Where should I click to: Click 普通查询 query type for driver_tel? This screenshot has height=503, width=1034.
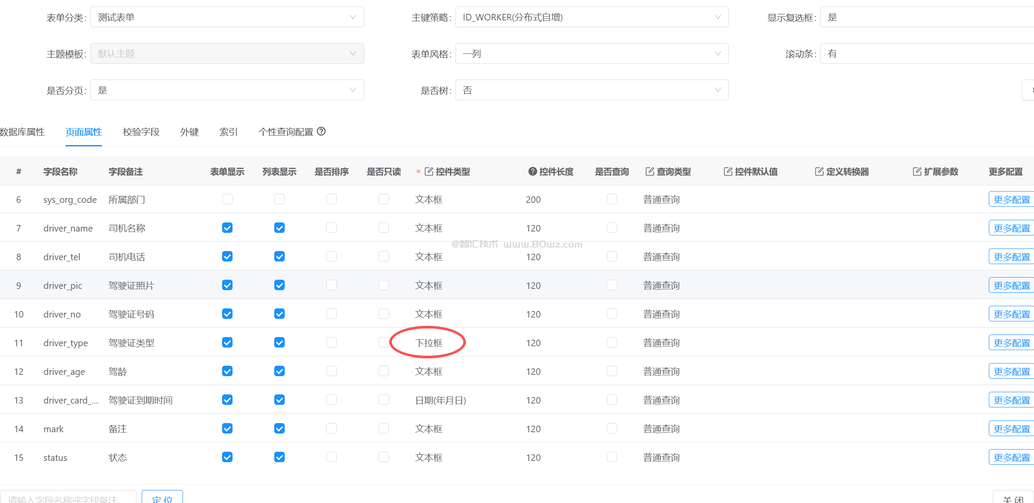662,257
